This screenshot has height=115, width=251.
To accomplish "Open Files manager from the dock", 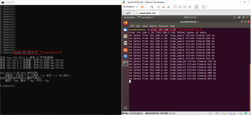I will click(125, 36).
